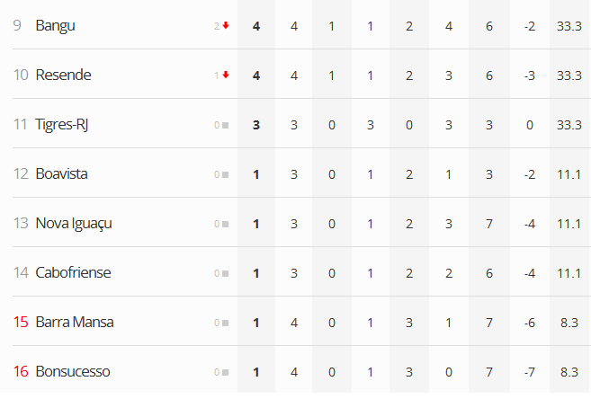The width and height of the screenshot is (591, 399).
Task: Click Bangu's red down-arrow position change icon
Action: (225, 26)
